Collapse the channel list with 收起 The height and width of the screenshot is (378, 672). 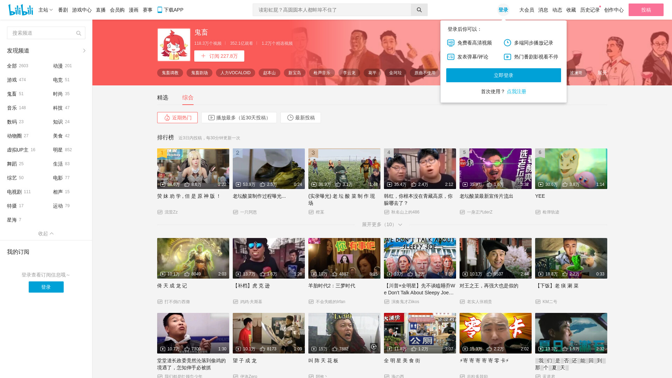[46, 233]
